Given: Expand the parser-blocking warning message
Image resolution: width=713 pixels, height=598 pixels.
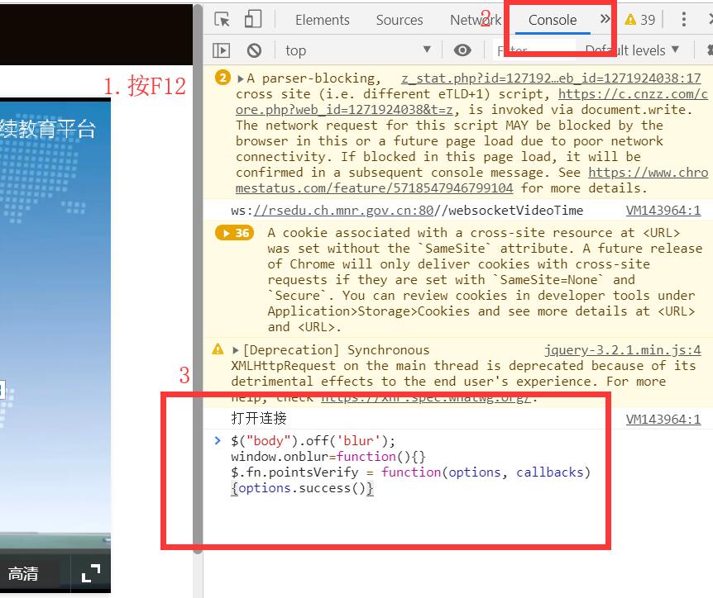Looking at the screenshot, I should click(241, 78).
